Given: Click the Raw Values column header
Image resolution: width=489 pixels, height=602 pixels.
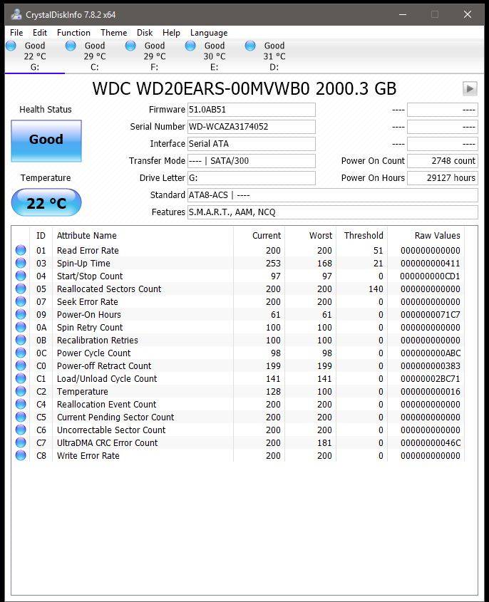Looking at the screenshot, I should click(437, 235).
